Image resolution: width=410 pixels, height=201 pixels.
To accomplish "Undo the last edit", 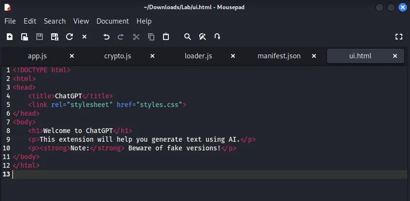I will point(106,37).
